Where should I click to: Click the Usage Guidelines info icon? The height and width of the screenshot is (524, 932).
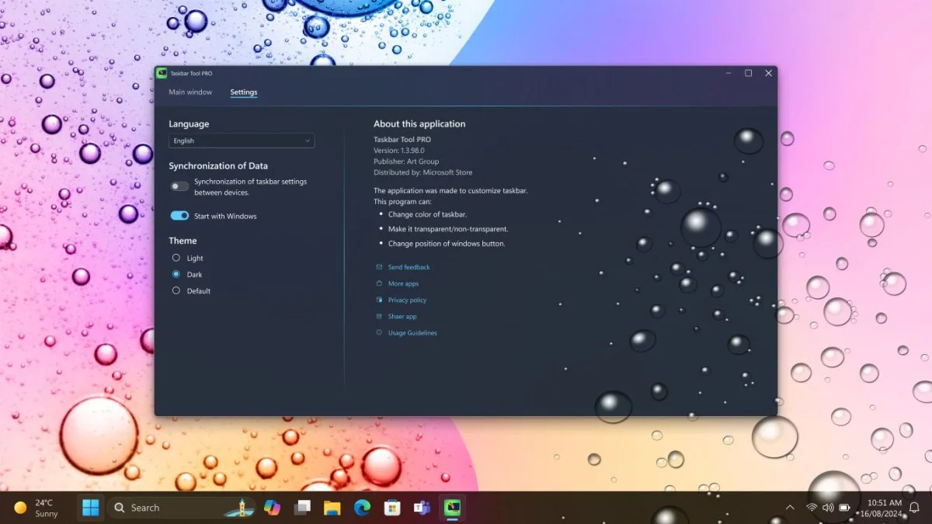tap(379, 332)
